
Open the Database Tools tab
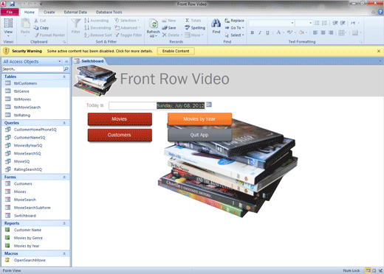pyautogui.click(x=109, y=12)
